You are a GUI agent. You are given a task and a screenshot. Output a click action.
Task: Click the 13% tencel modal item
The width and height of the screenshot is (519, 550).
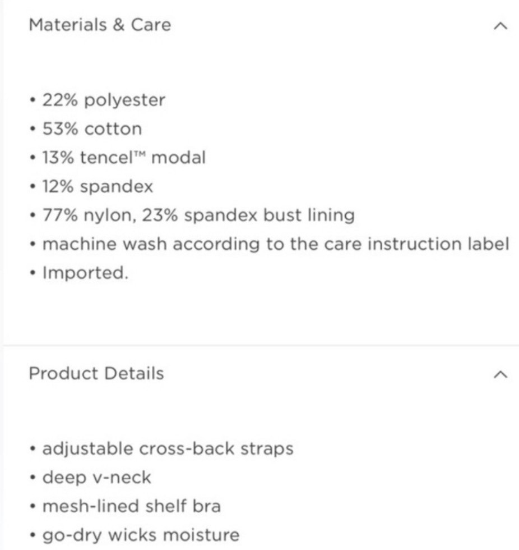[x=124, y=158]
